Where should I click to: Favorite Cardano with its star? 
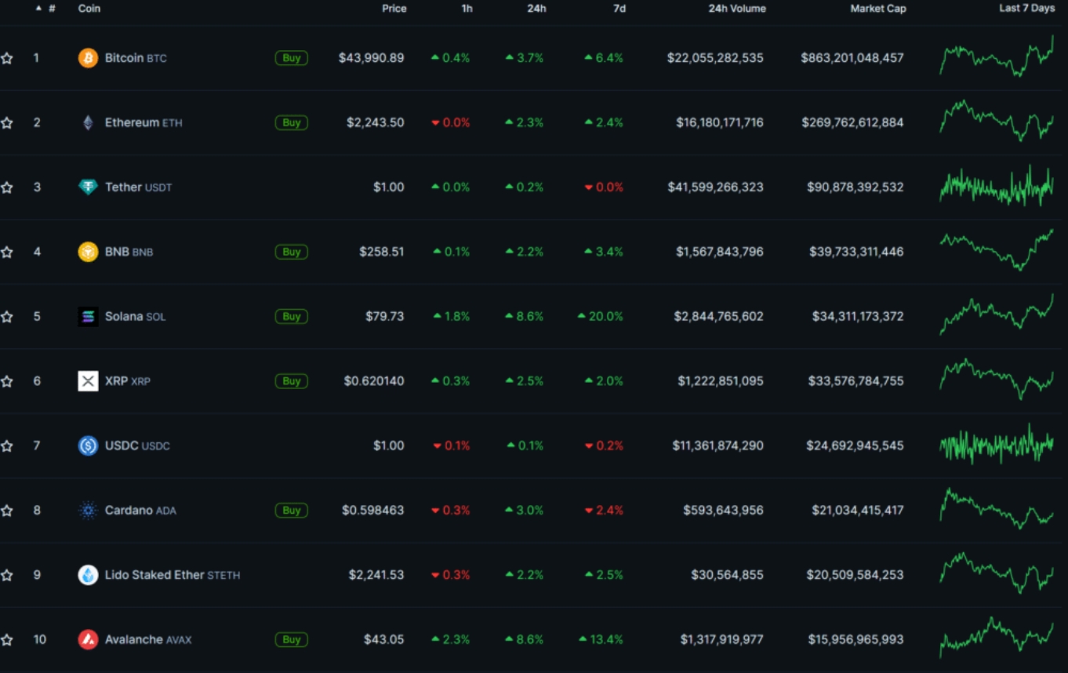pyautogui.click(x=7, y=511)
